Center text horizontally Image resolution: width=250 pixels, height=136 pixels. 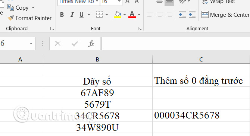[x=160, y=15]
